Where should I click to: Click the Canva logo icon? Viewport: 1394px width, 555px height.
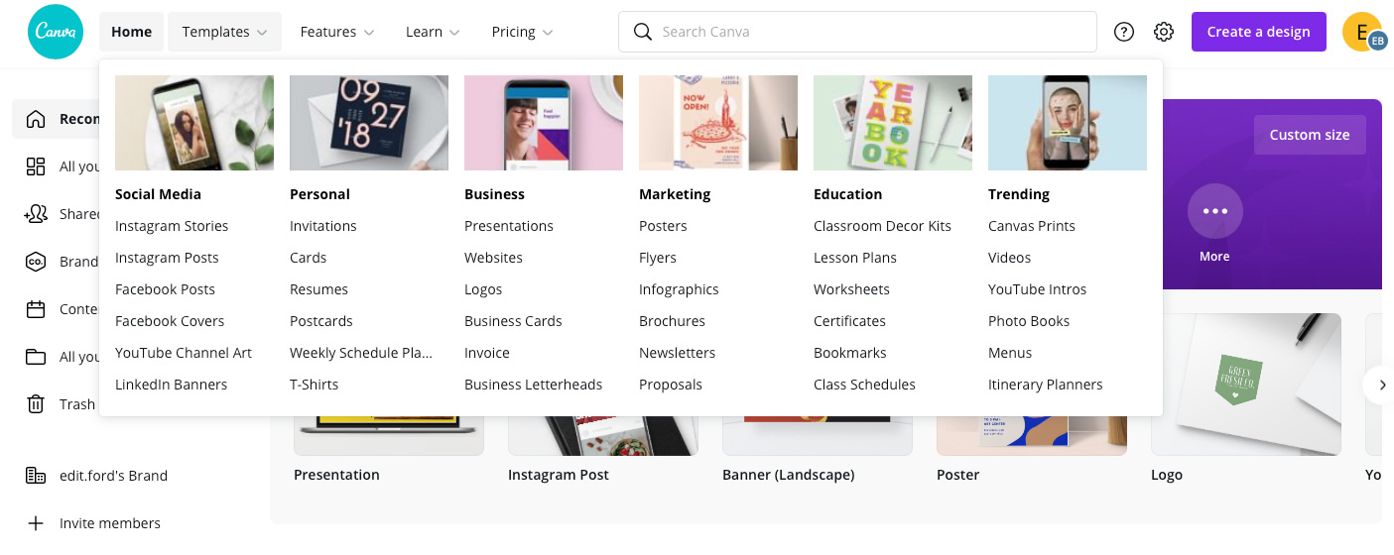point(56,32)
